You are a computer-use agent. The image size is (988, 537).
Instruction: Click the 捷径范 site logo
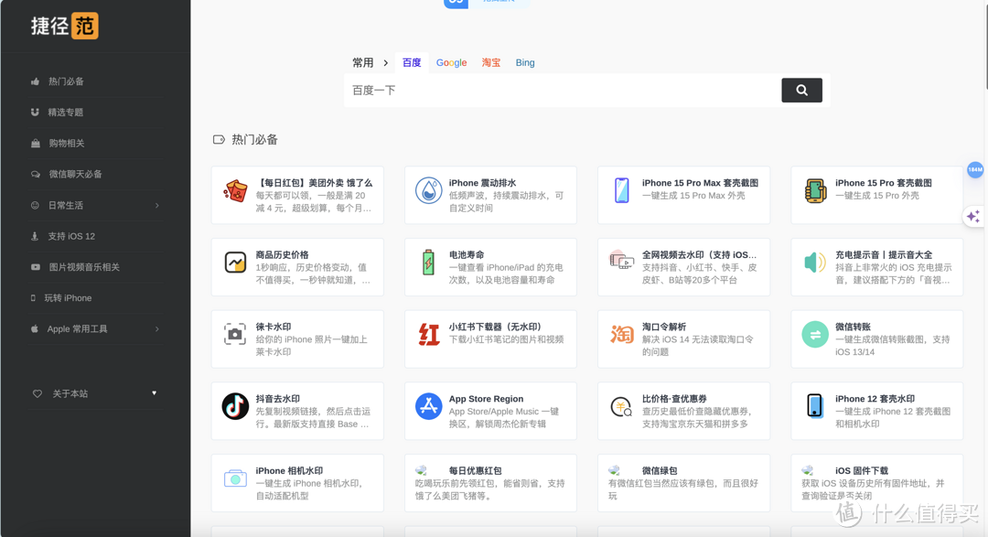[64, 26]
